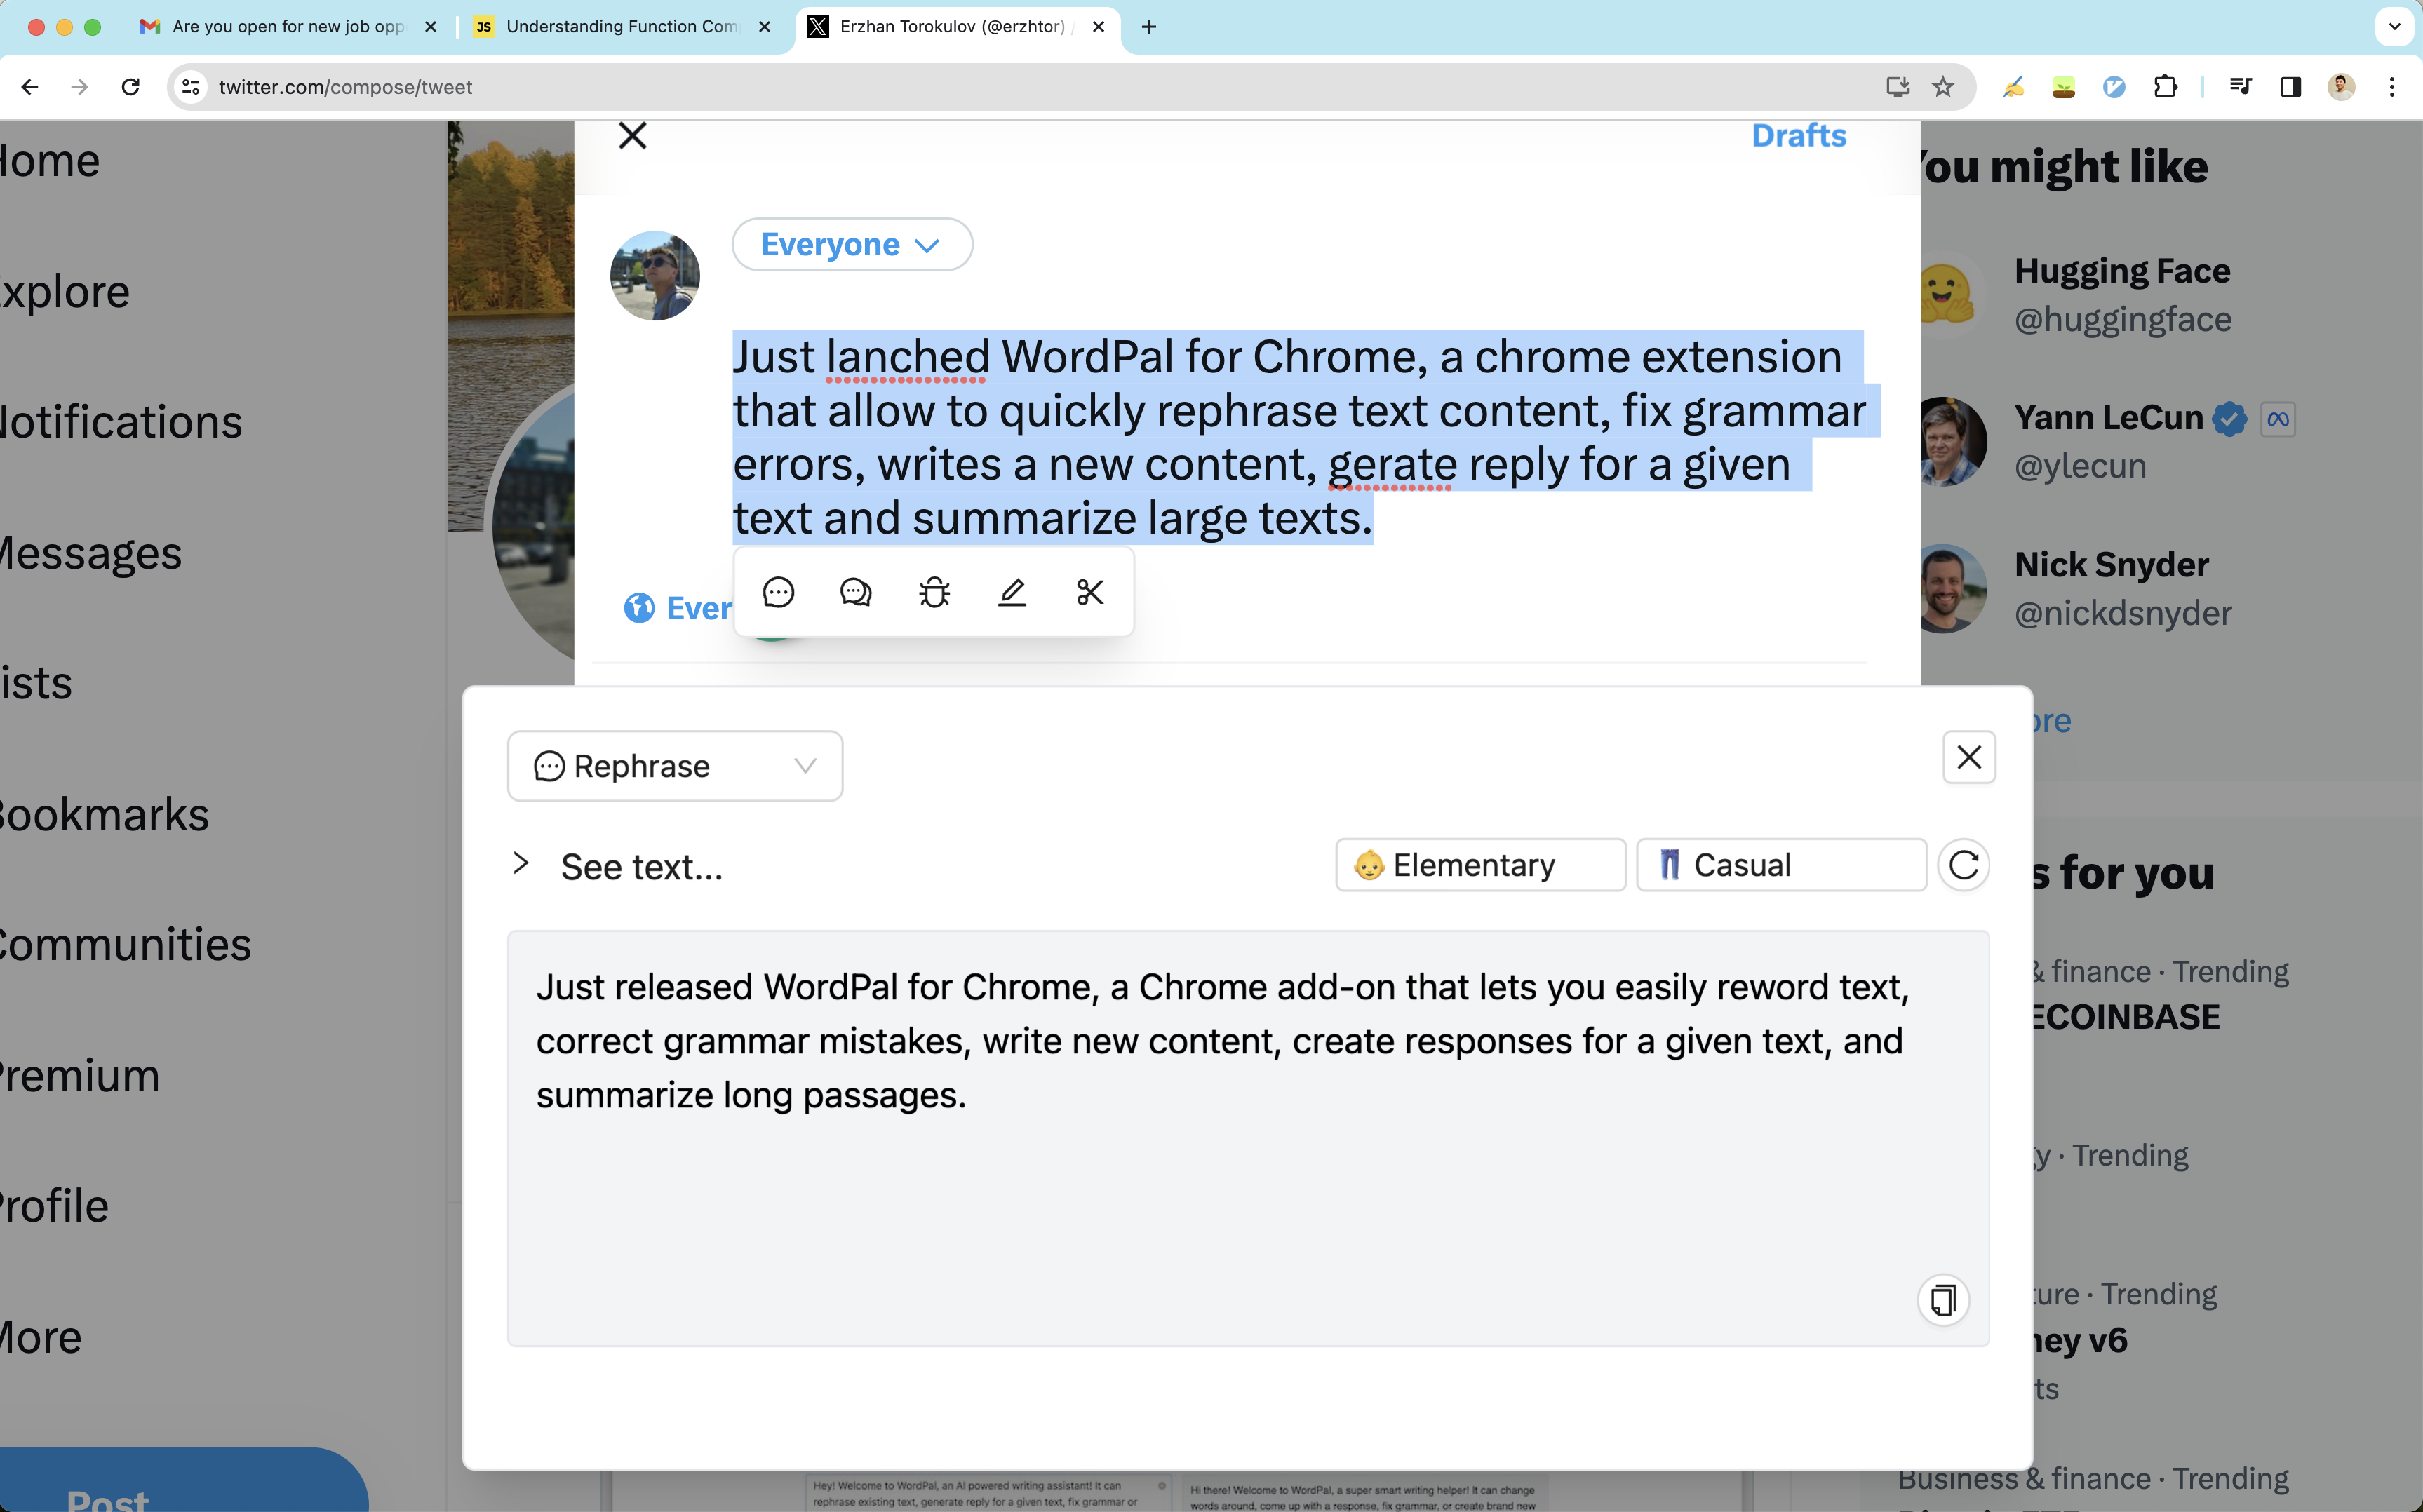Open the Everyone audience dropdown
The width and height of the screenshot is (2423, 1512).
click(x=852, y=244)
